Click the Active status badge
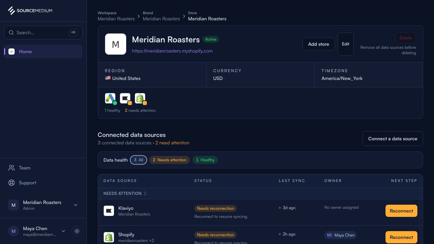The height and width of the screenshot is (244, 434). tap(211, 39)
